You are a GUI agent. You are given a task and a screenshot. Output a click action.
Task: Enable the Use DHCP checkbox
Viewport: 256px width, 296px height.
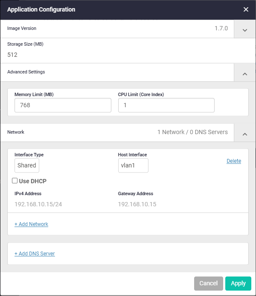coord(15,181)
